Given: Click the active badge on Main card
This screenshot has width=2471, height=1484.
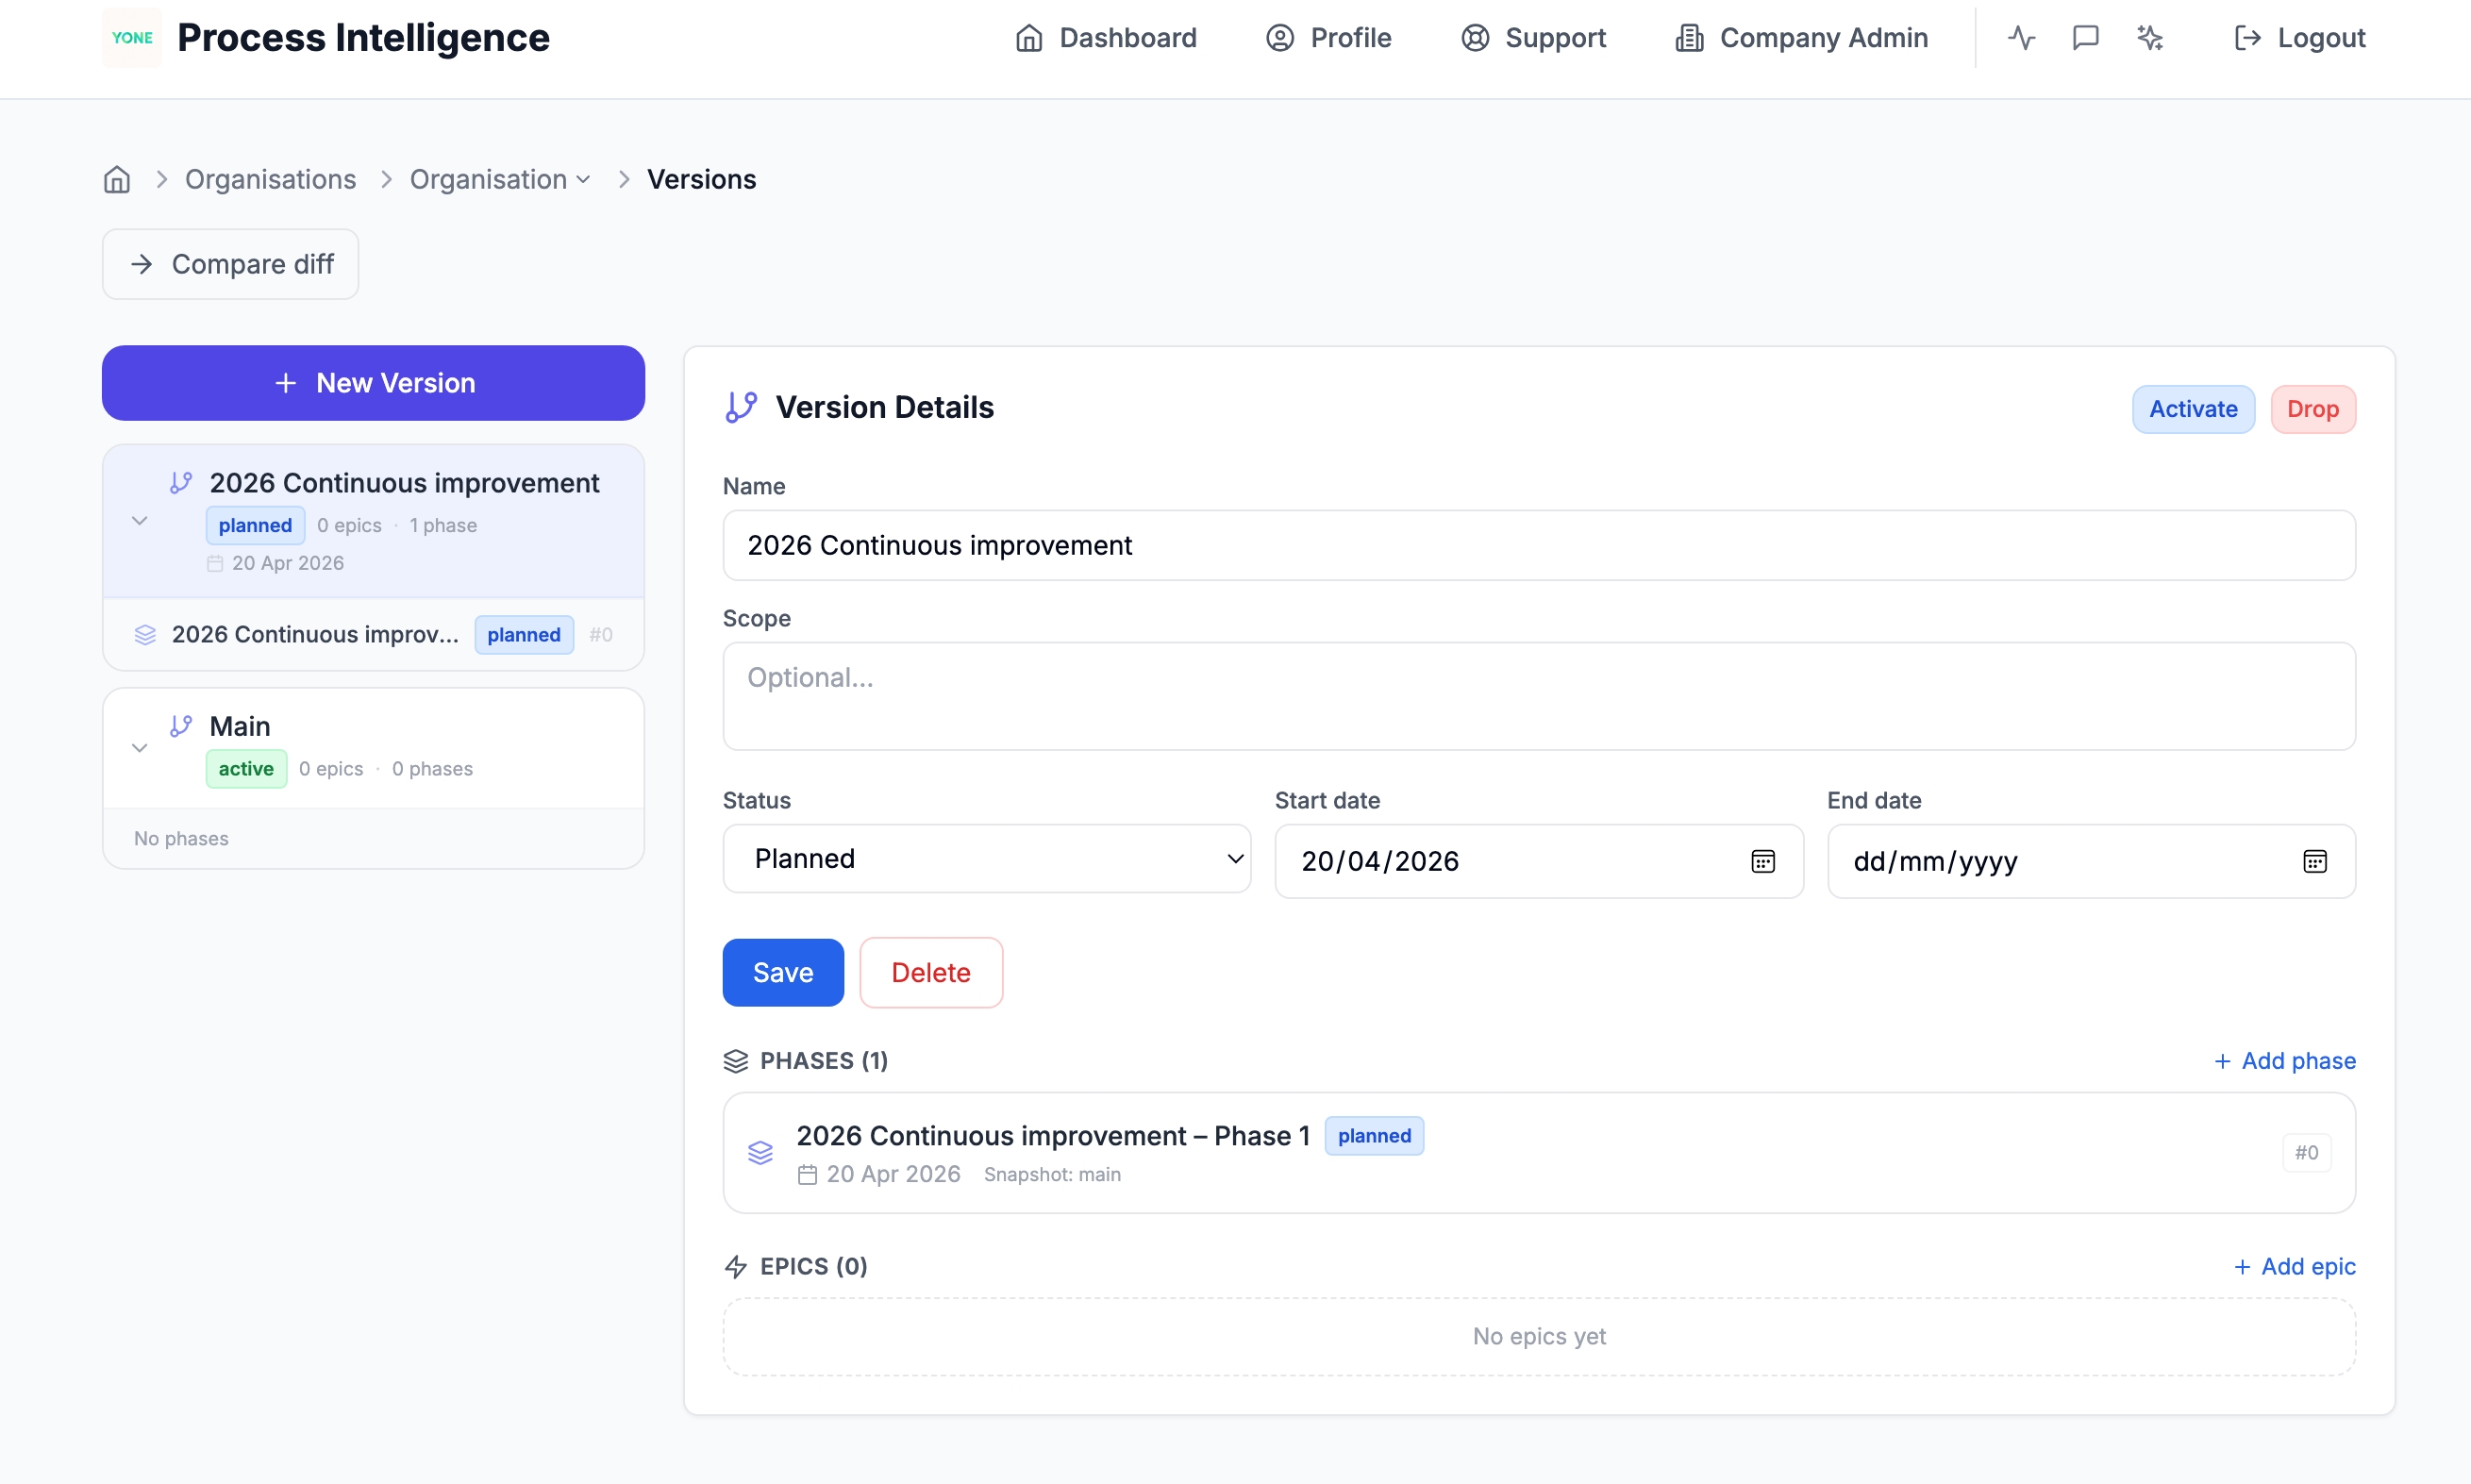Looking at the screenshot, I should point(246,769).
